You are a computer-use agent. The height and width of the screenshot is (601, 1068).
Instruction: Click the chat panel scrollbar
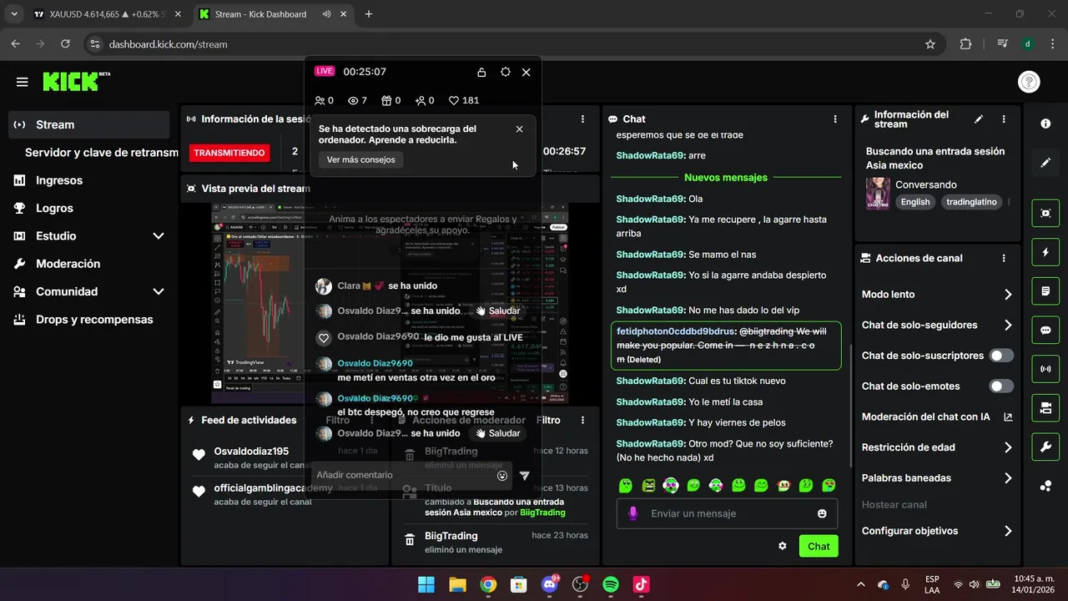(850, 405)
